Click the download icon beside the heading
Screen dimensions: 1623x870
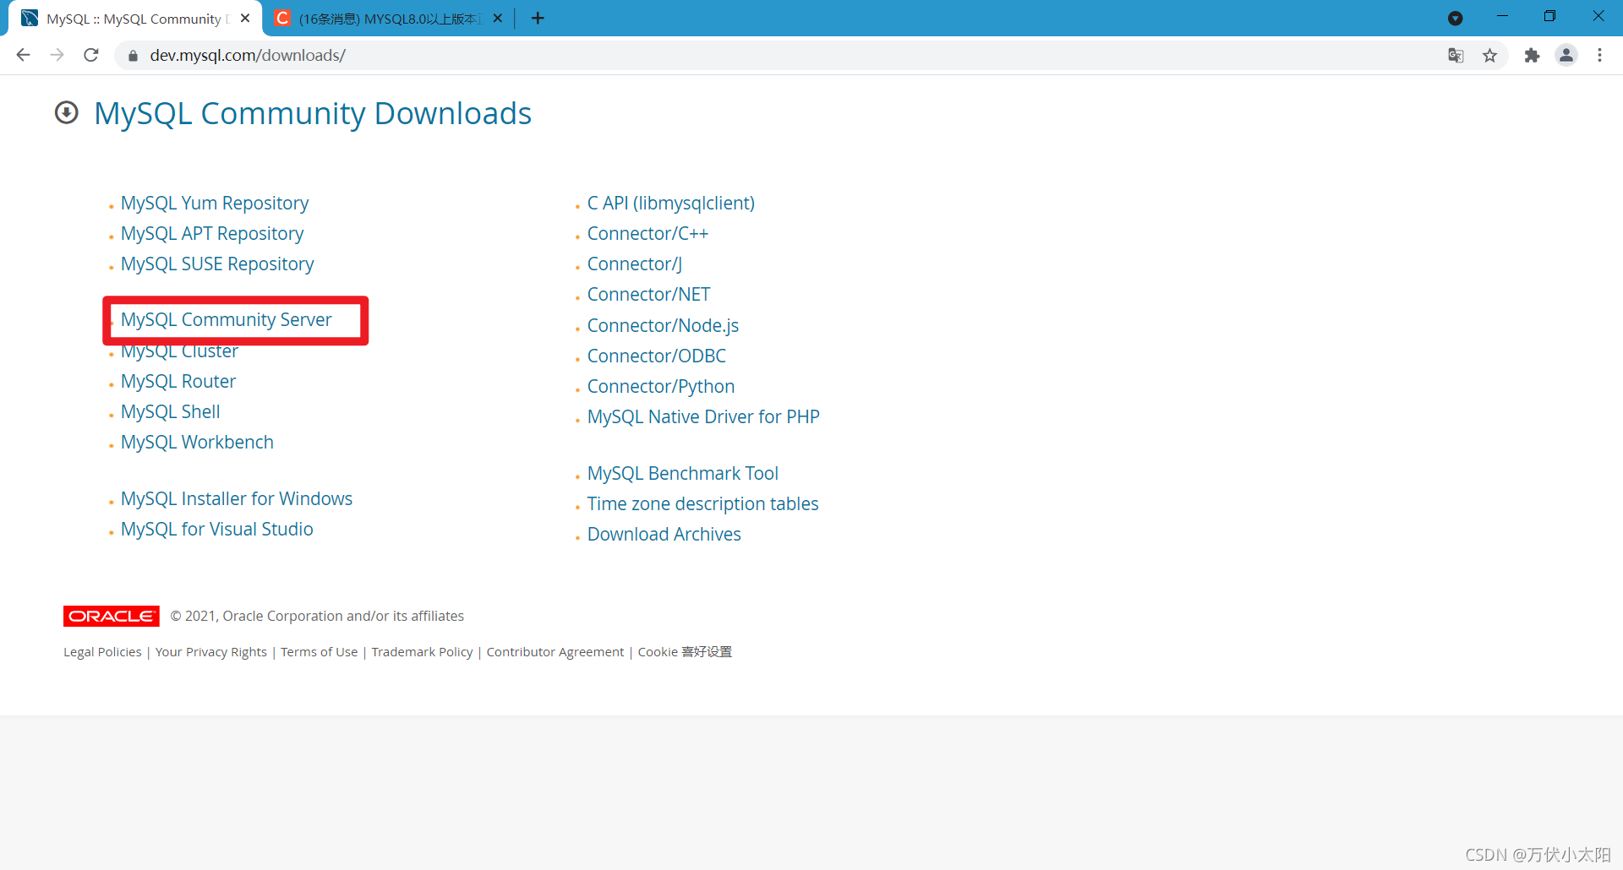tap(67, 112)
